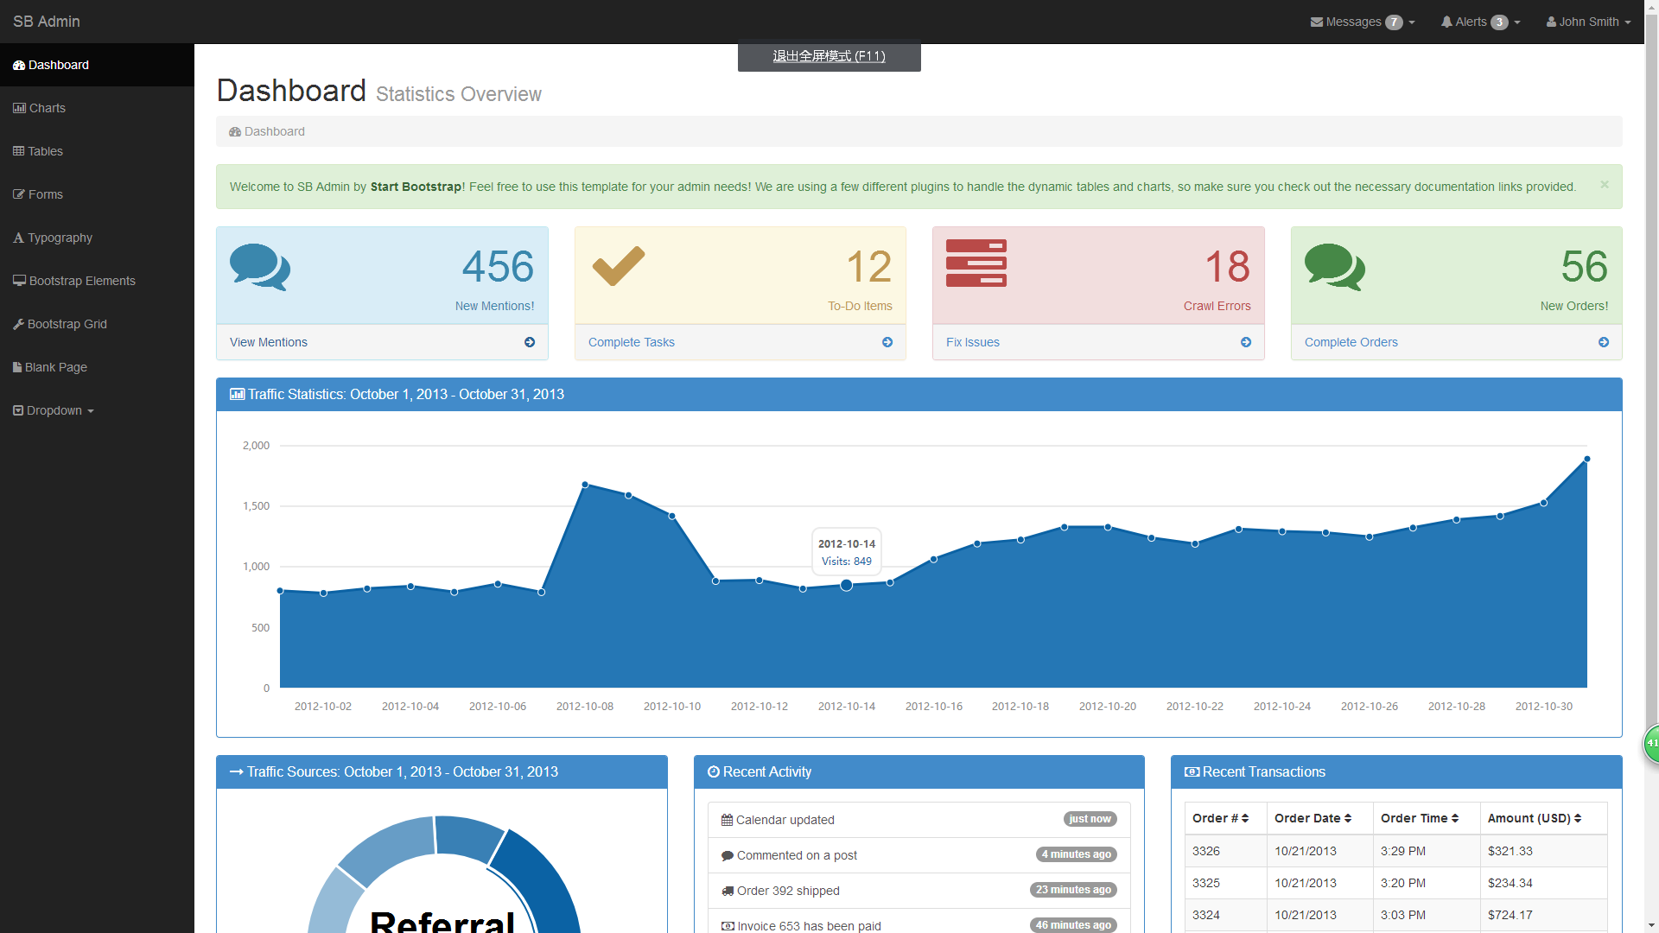Click the checkmark icon for To-Do Items

619,266
